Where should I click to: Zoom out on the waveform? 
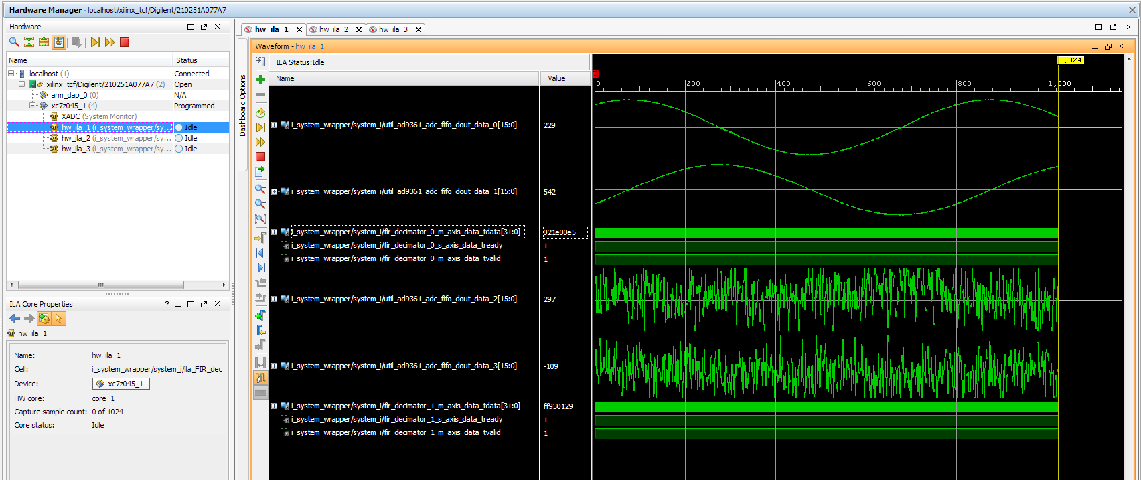click(x=260, y=204)
